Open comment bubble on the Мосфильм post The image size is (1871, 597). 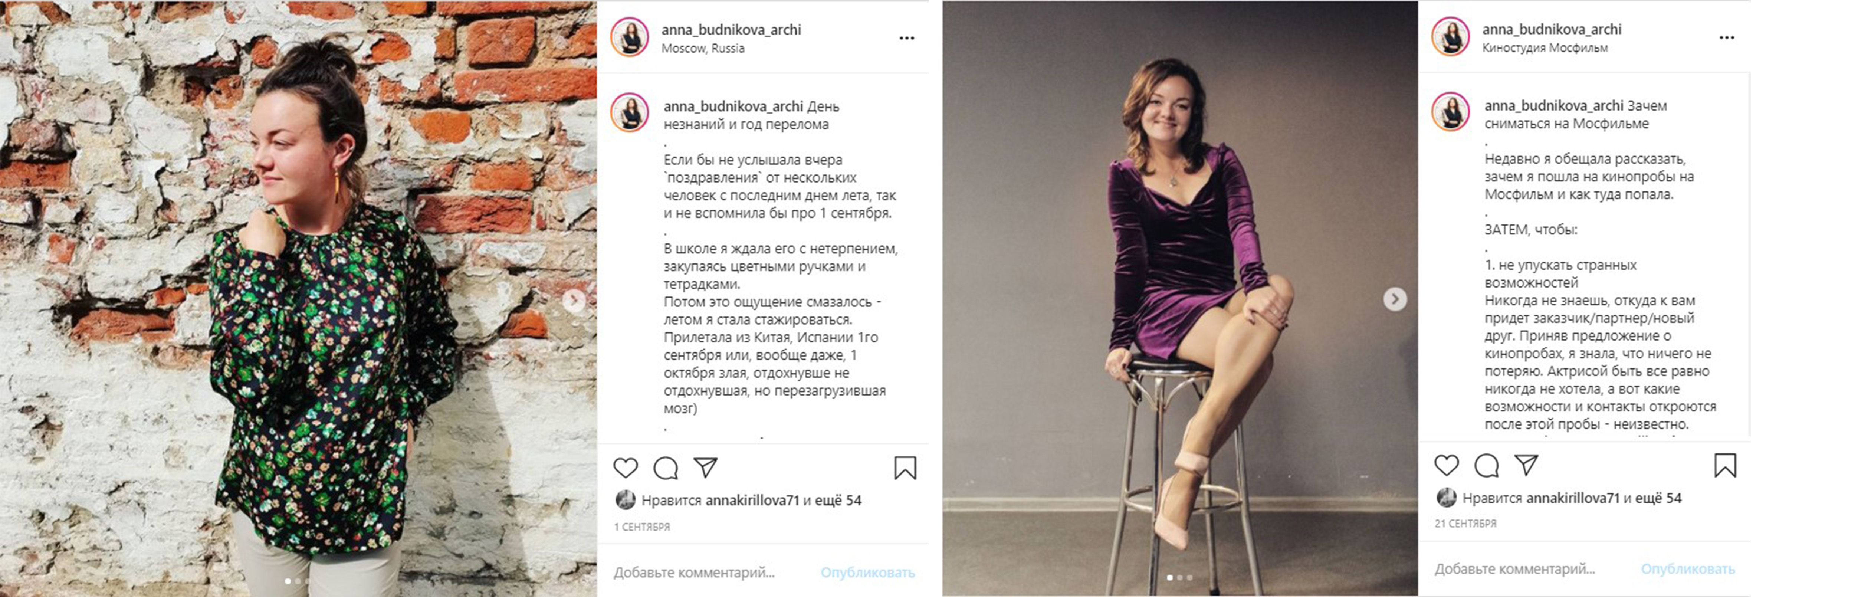click(1486, 465)
